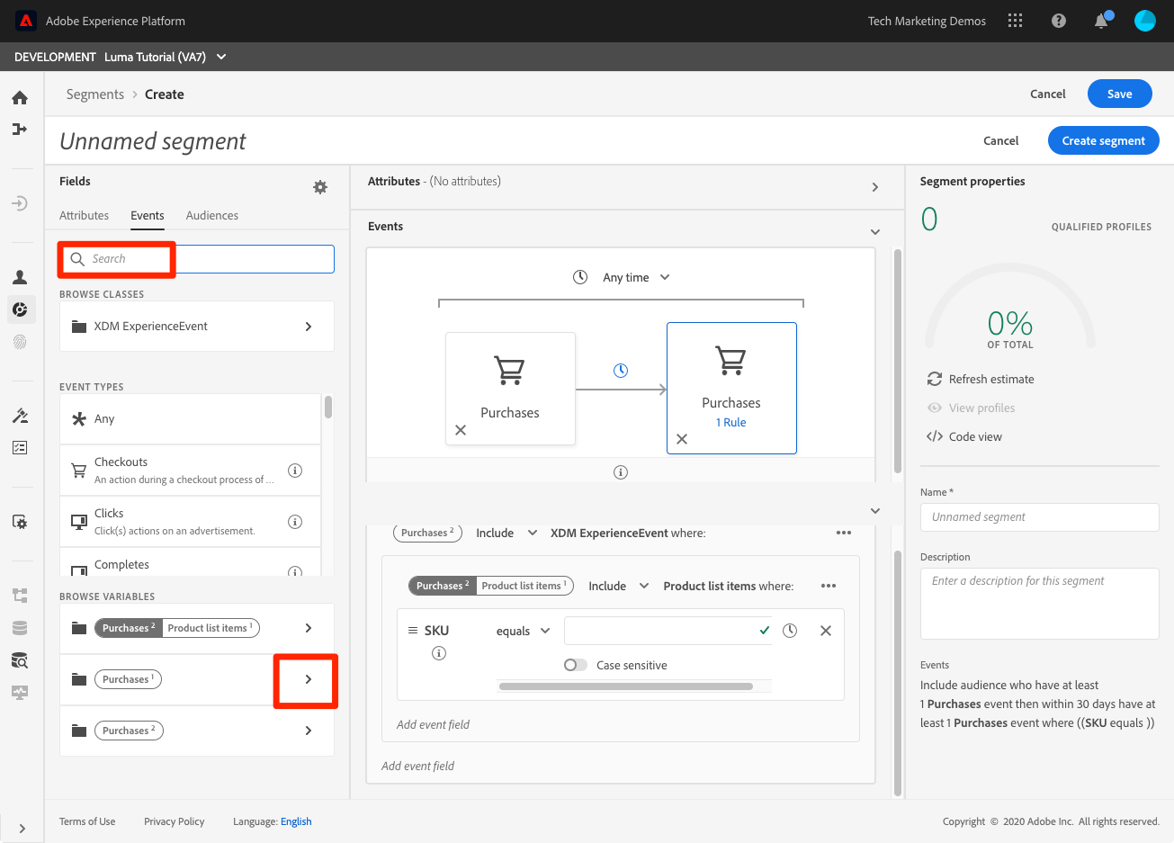Refresh estimate of qualified profiles
The width and height of the screenshot is (1174, 843).
click(981, 379)
